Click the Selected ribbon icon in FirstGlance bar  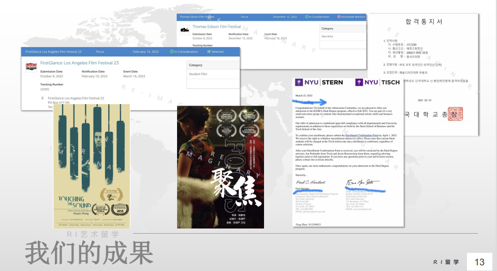(x=209, y=51)
